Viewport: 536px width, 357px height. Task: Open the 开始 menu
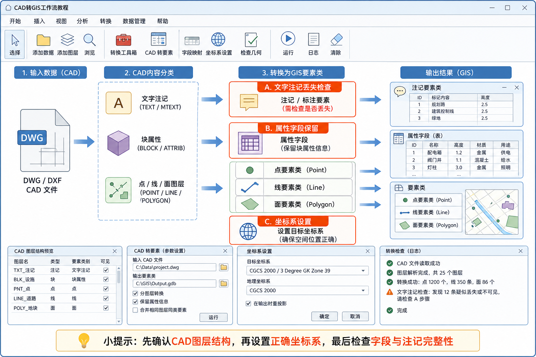pyautogui.click(x=15, y=21)
